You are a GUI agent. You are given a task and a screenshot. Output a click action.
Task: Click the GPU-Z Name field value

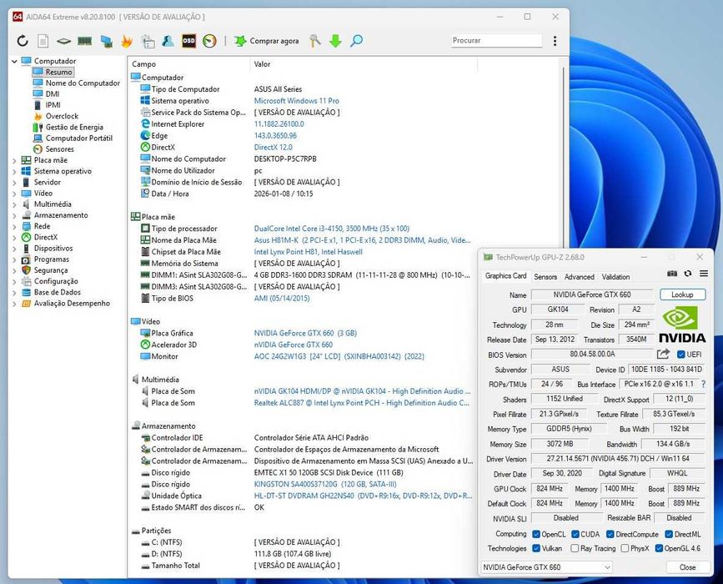tap(592, 295)
